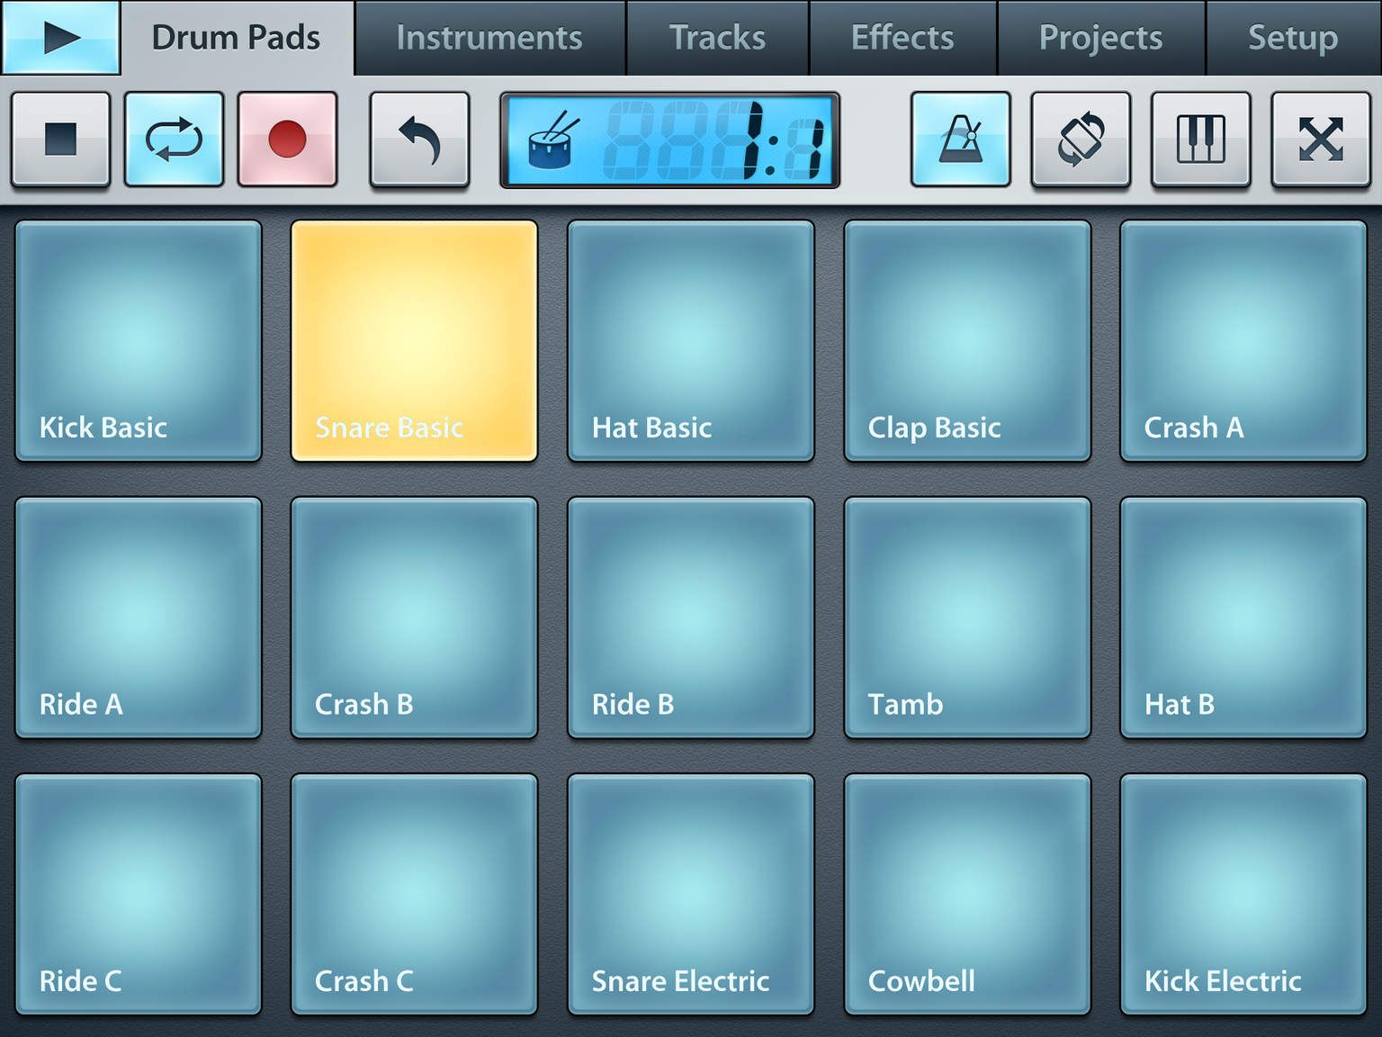Play the Ride B pad
Image resolution: width=1382 pixels, height=1037 pixels.
(691, 618)
